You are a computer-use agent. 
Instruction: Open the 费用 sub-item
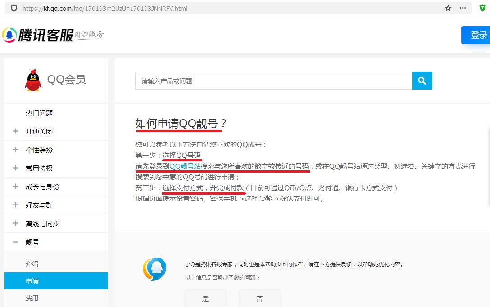pyautogui.click(x=32, y=298)
